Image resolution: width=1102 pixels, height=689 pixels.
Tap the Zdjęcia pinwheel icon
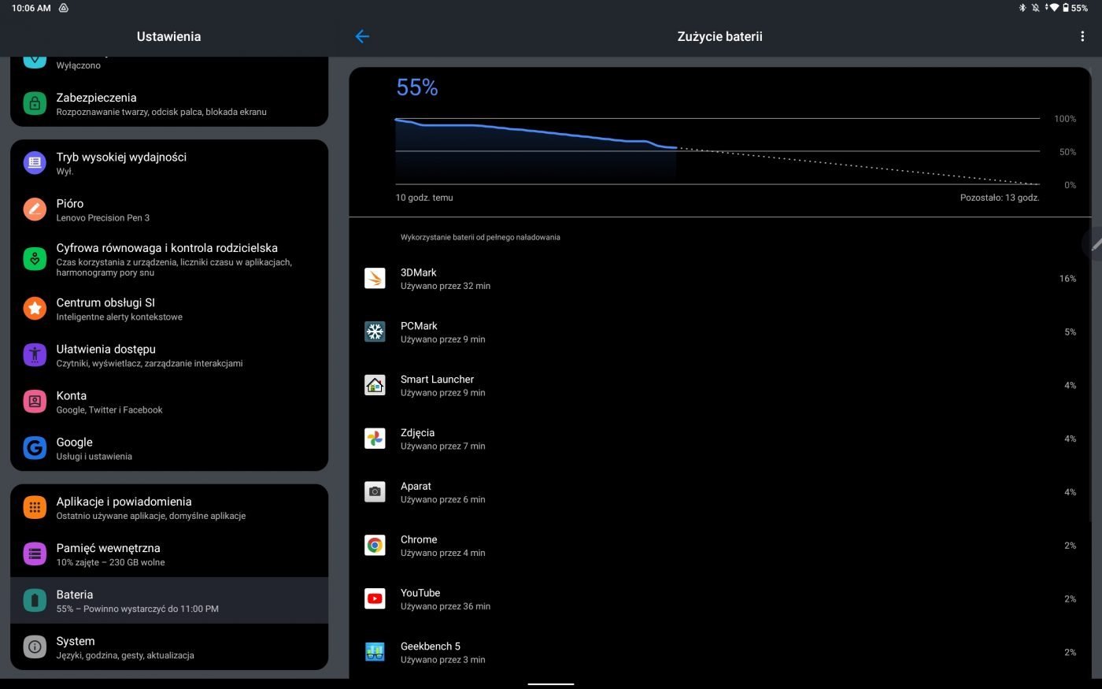(375, 439)
